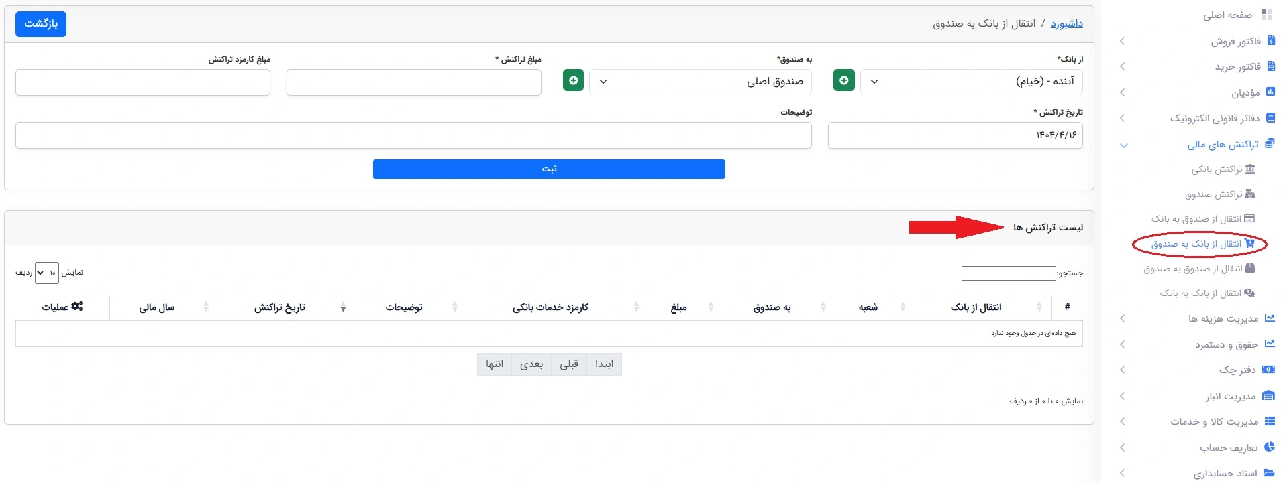Sort by تاریخ تراکنش column header
This screenshot has width=1285, height=483.
tap(279, 307)
